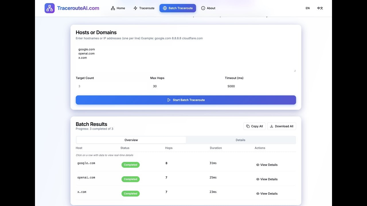Click the eye icon for x.com row

(258, 194)
